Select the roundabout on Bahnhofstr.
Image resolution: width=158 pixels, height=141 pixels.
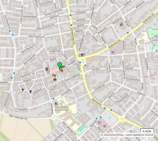point(122,119)
